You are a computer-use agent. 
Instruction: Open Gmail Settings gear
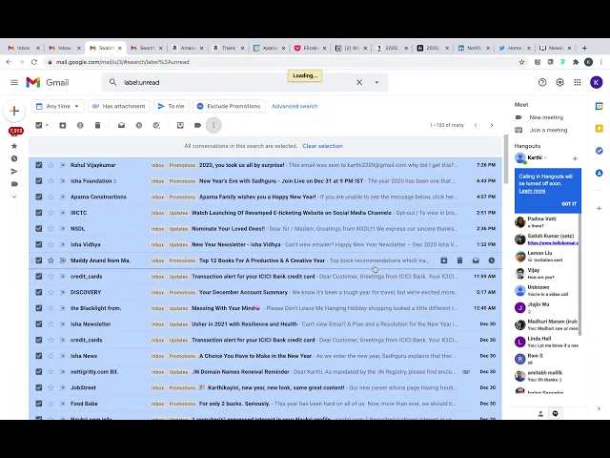tap(559, 82)
